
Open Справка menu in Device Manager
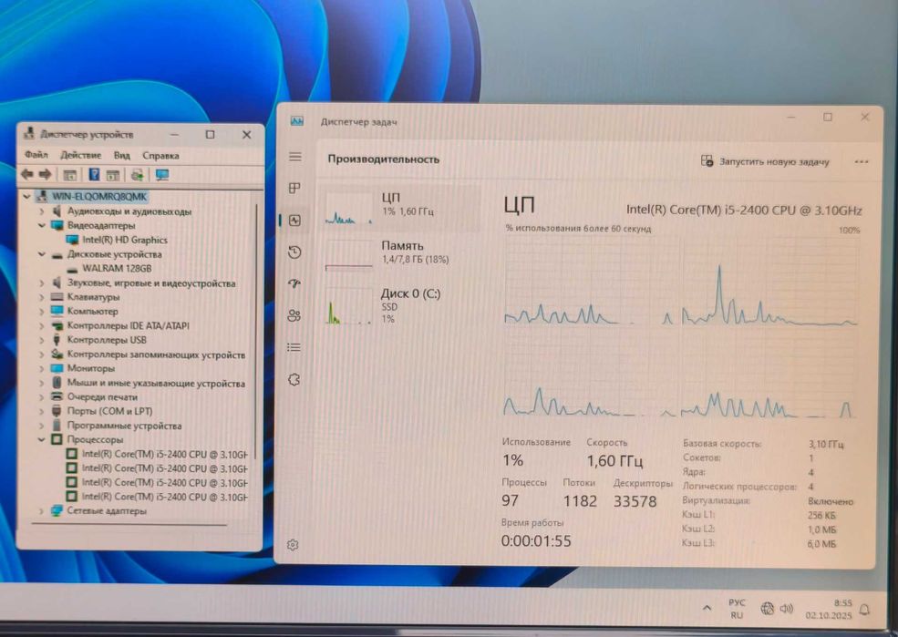(161, 155)
